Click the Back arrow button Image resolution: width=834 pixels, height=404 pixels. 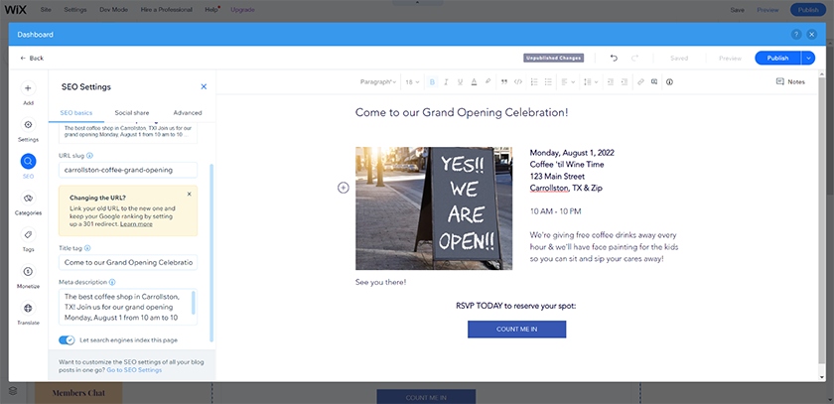(x=32, y=58)
